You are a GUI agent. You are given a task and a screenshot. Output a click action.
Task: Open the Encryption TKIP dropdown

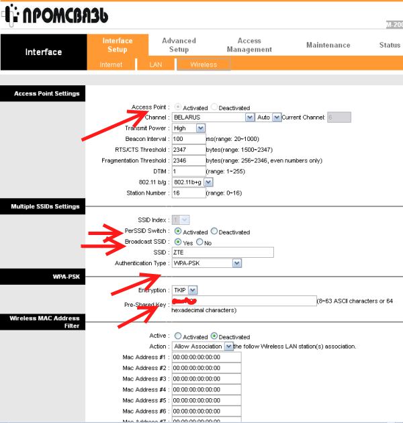[x=185, y=290]
